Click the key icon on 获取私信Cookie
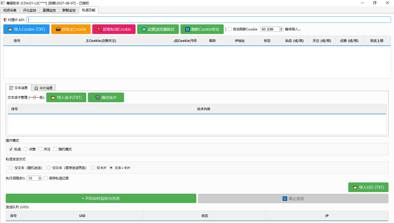The height and width of the screenshot is (223, 394). [99, 29]
